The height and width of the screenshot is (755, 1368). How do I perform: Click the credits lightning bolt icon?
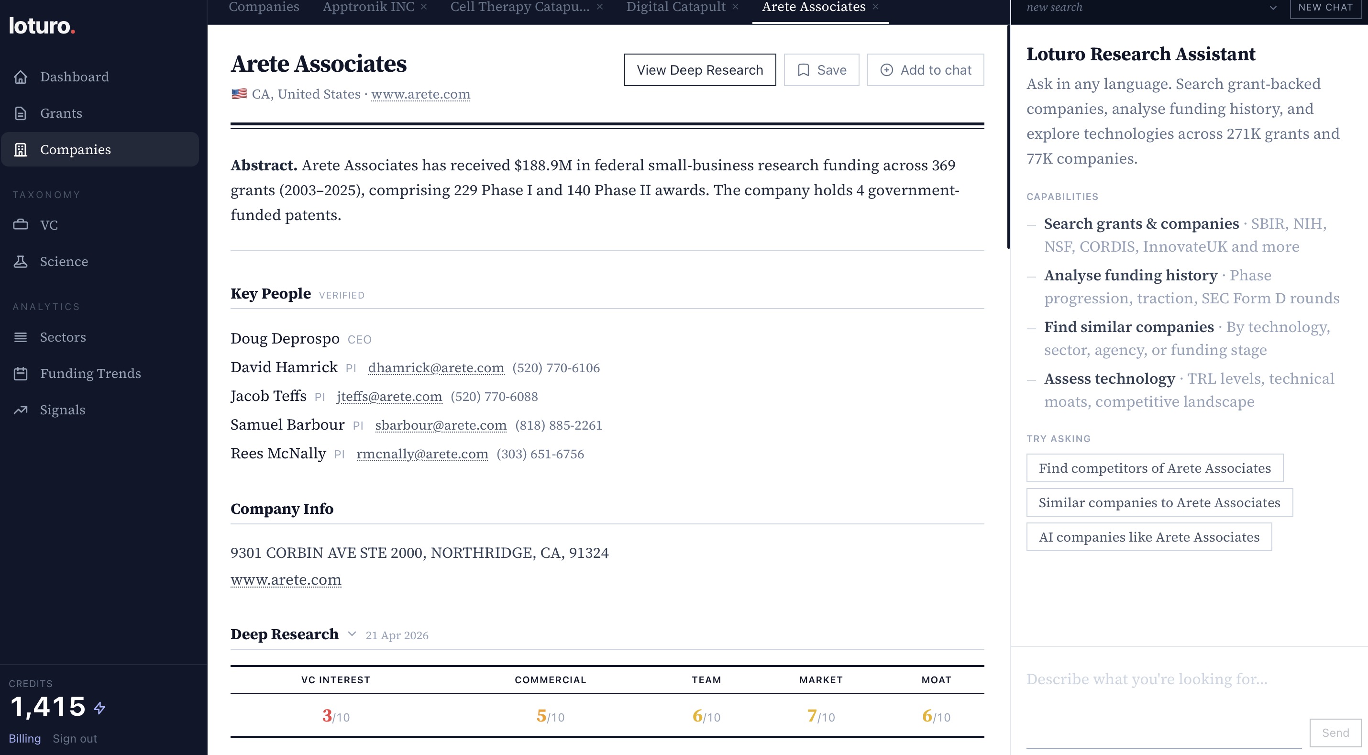(100, 708)
